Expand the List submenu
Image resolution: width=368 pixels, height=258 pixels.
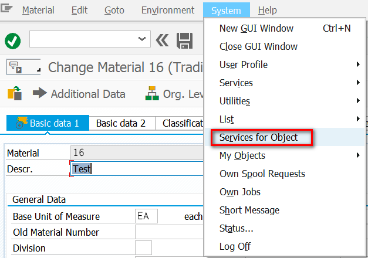click(285, 119)
